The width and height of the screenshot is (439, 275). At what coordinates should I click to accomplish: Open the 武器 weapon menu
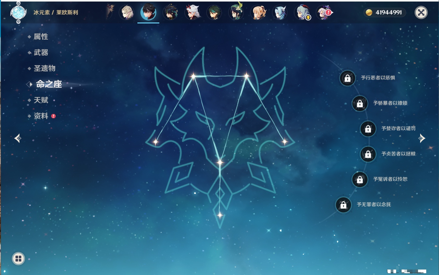(41, 53)
